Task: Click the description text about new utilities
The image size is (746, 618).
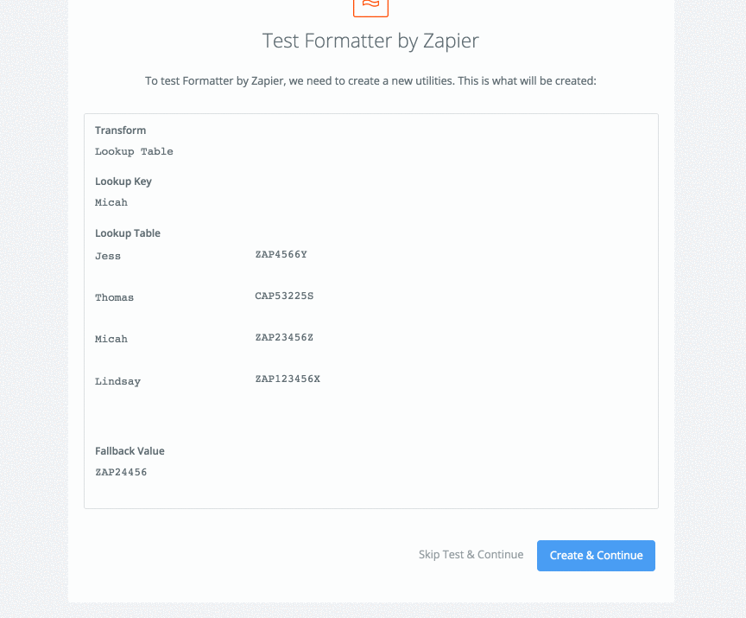Action: [x=370, y=81]
